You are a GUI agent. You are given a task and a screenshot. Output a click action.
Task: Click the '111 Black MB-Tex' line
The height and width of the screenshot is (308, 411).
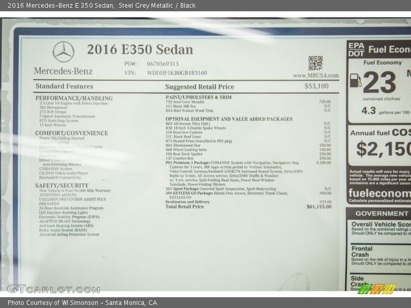[181, 106]
